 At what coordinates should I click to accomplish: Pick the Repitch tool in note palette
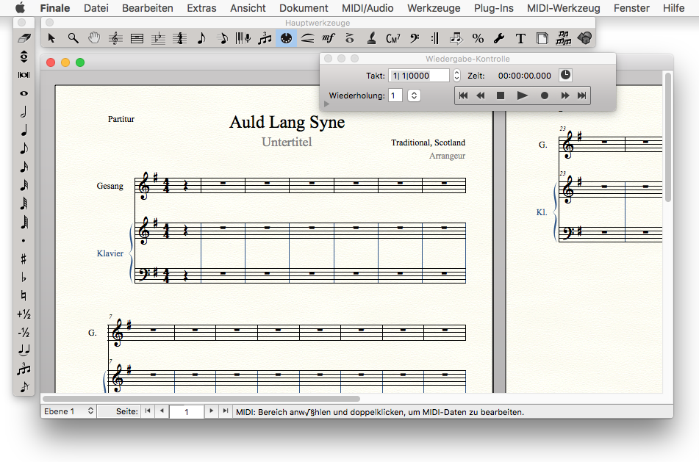tap(24, 57)
